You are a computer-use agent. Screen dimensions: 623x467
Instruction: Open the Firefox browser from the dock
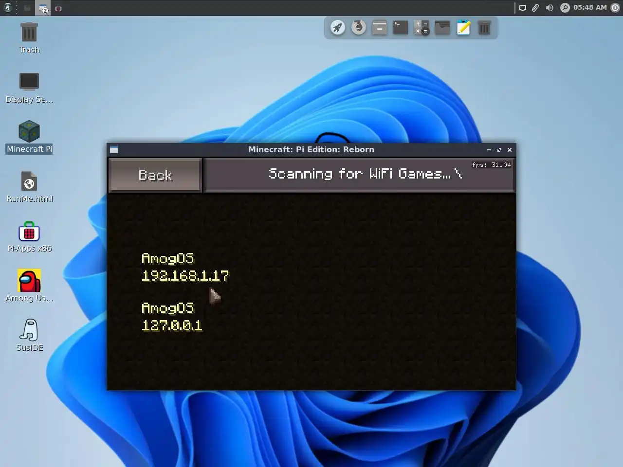359,27
